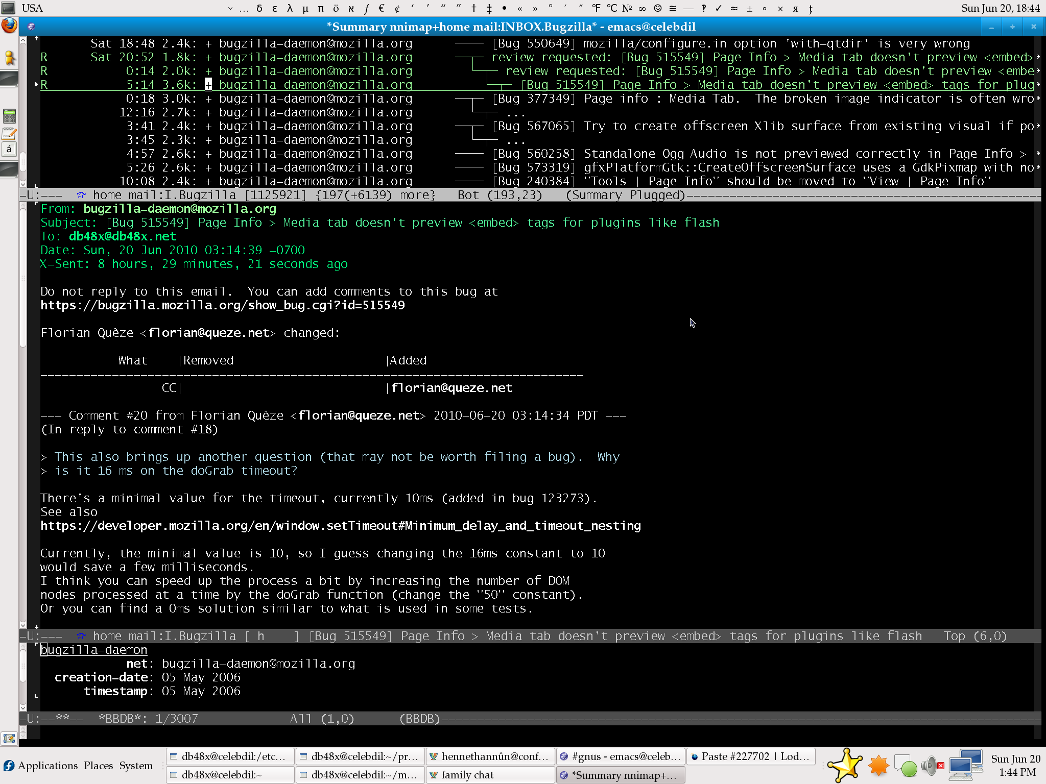Open the Places menu
The image size is (1046, 784).
pos(98,766)
